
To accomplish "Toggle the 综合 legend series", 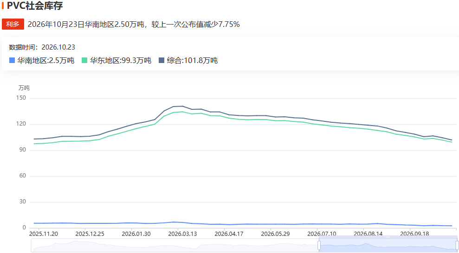I will 188,61.
